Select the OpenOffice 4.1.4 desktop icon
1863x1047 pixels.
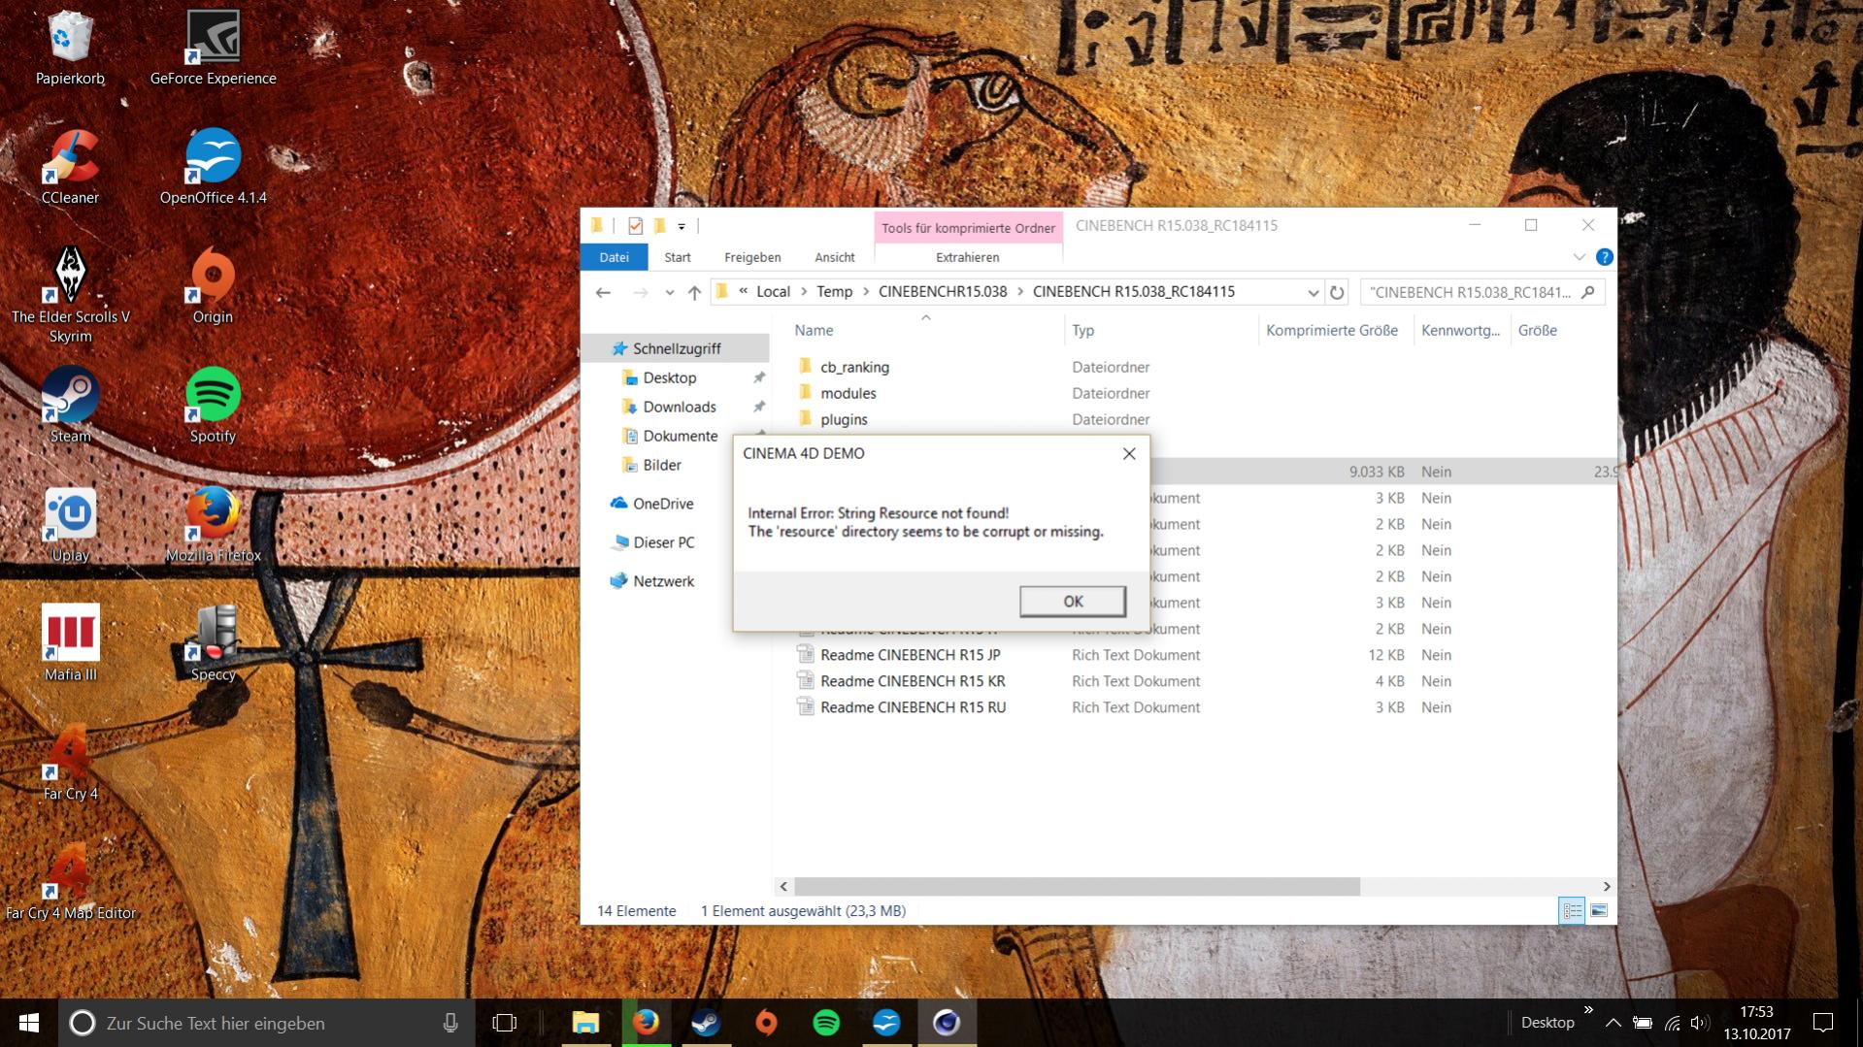(x=213, y=168)
